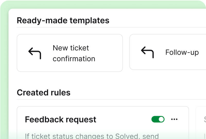Expand more options for the Feedback request rule
The image size is (206, 139).
point(174,119)
